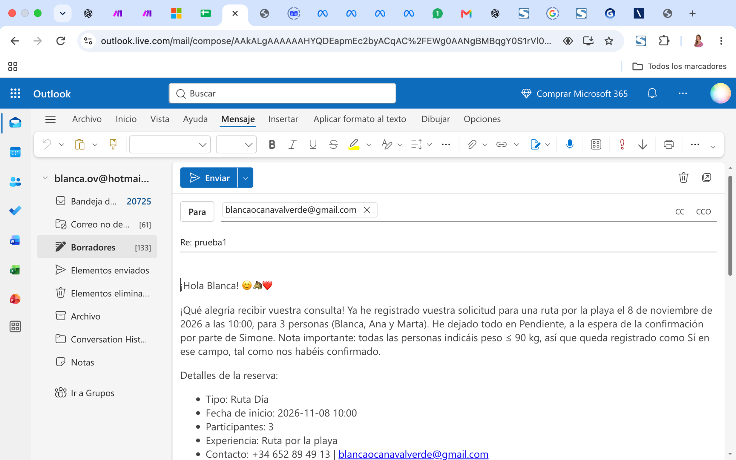
Task: Pop out the message in a new window
Action: [707, 178]
